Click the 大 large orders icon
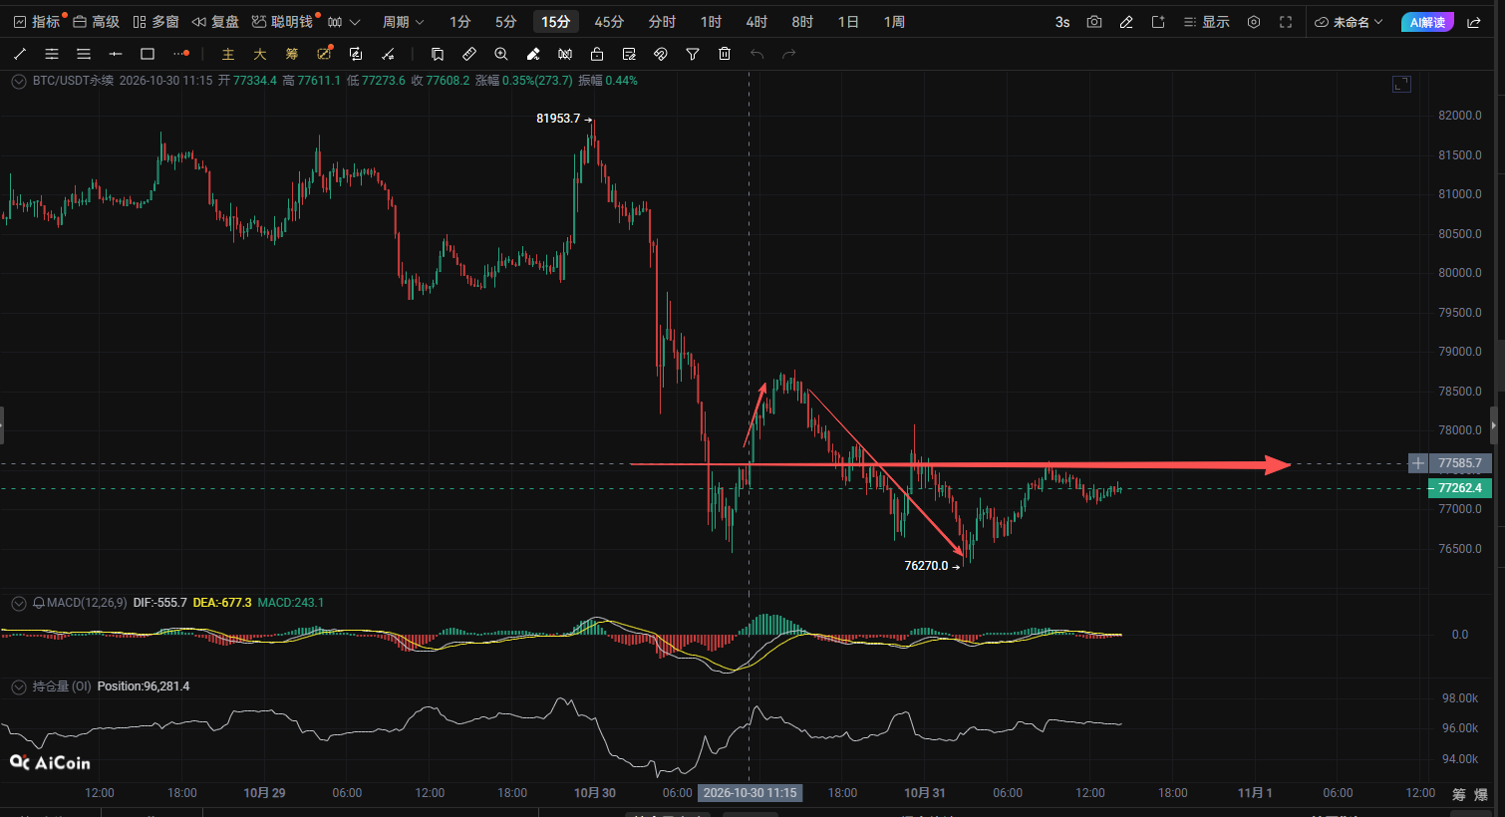The image size is (1505, 817). click(x=260, y=54)
